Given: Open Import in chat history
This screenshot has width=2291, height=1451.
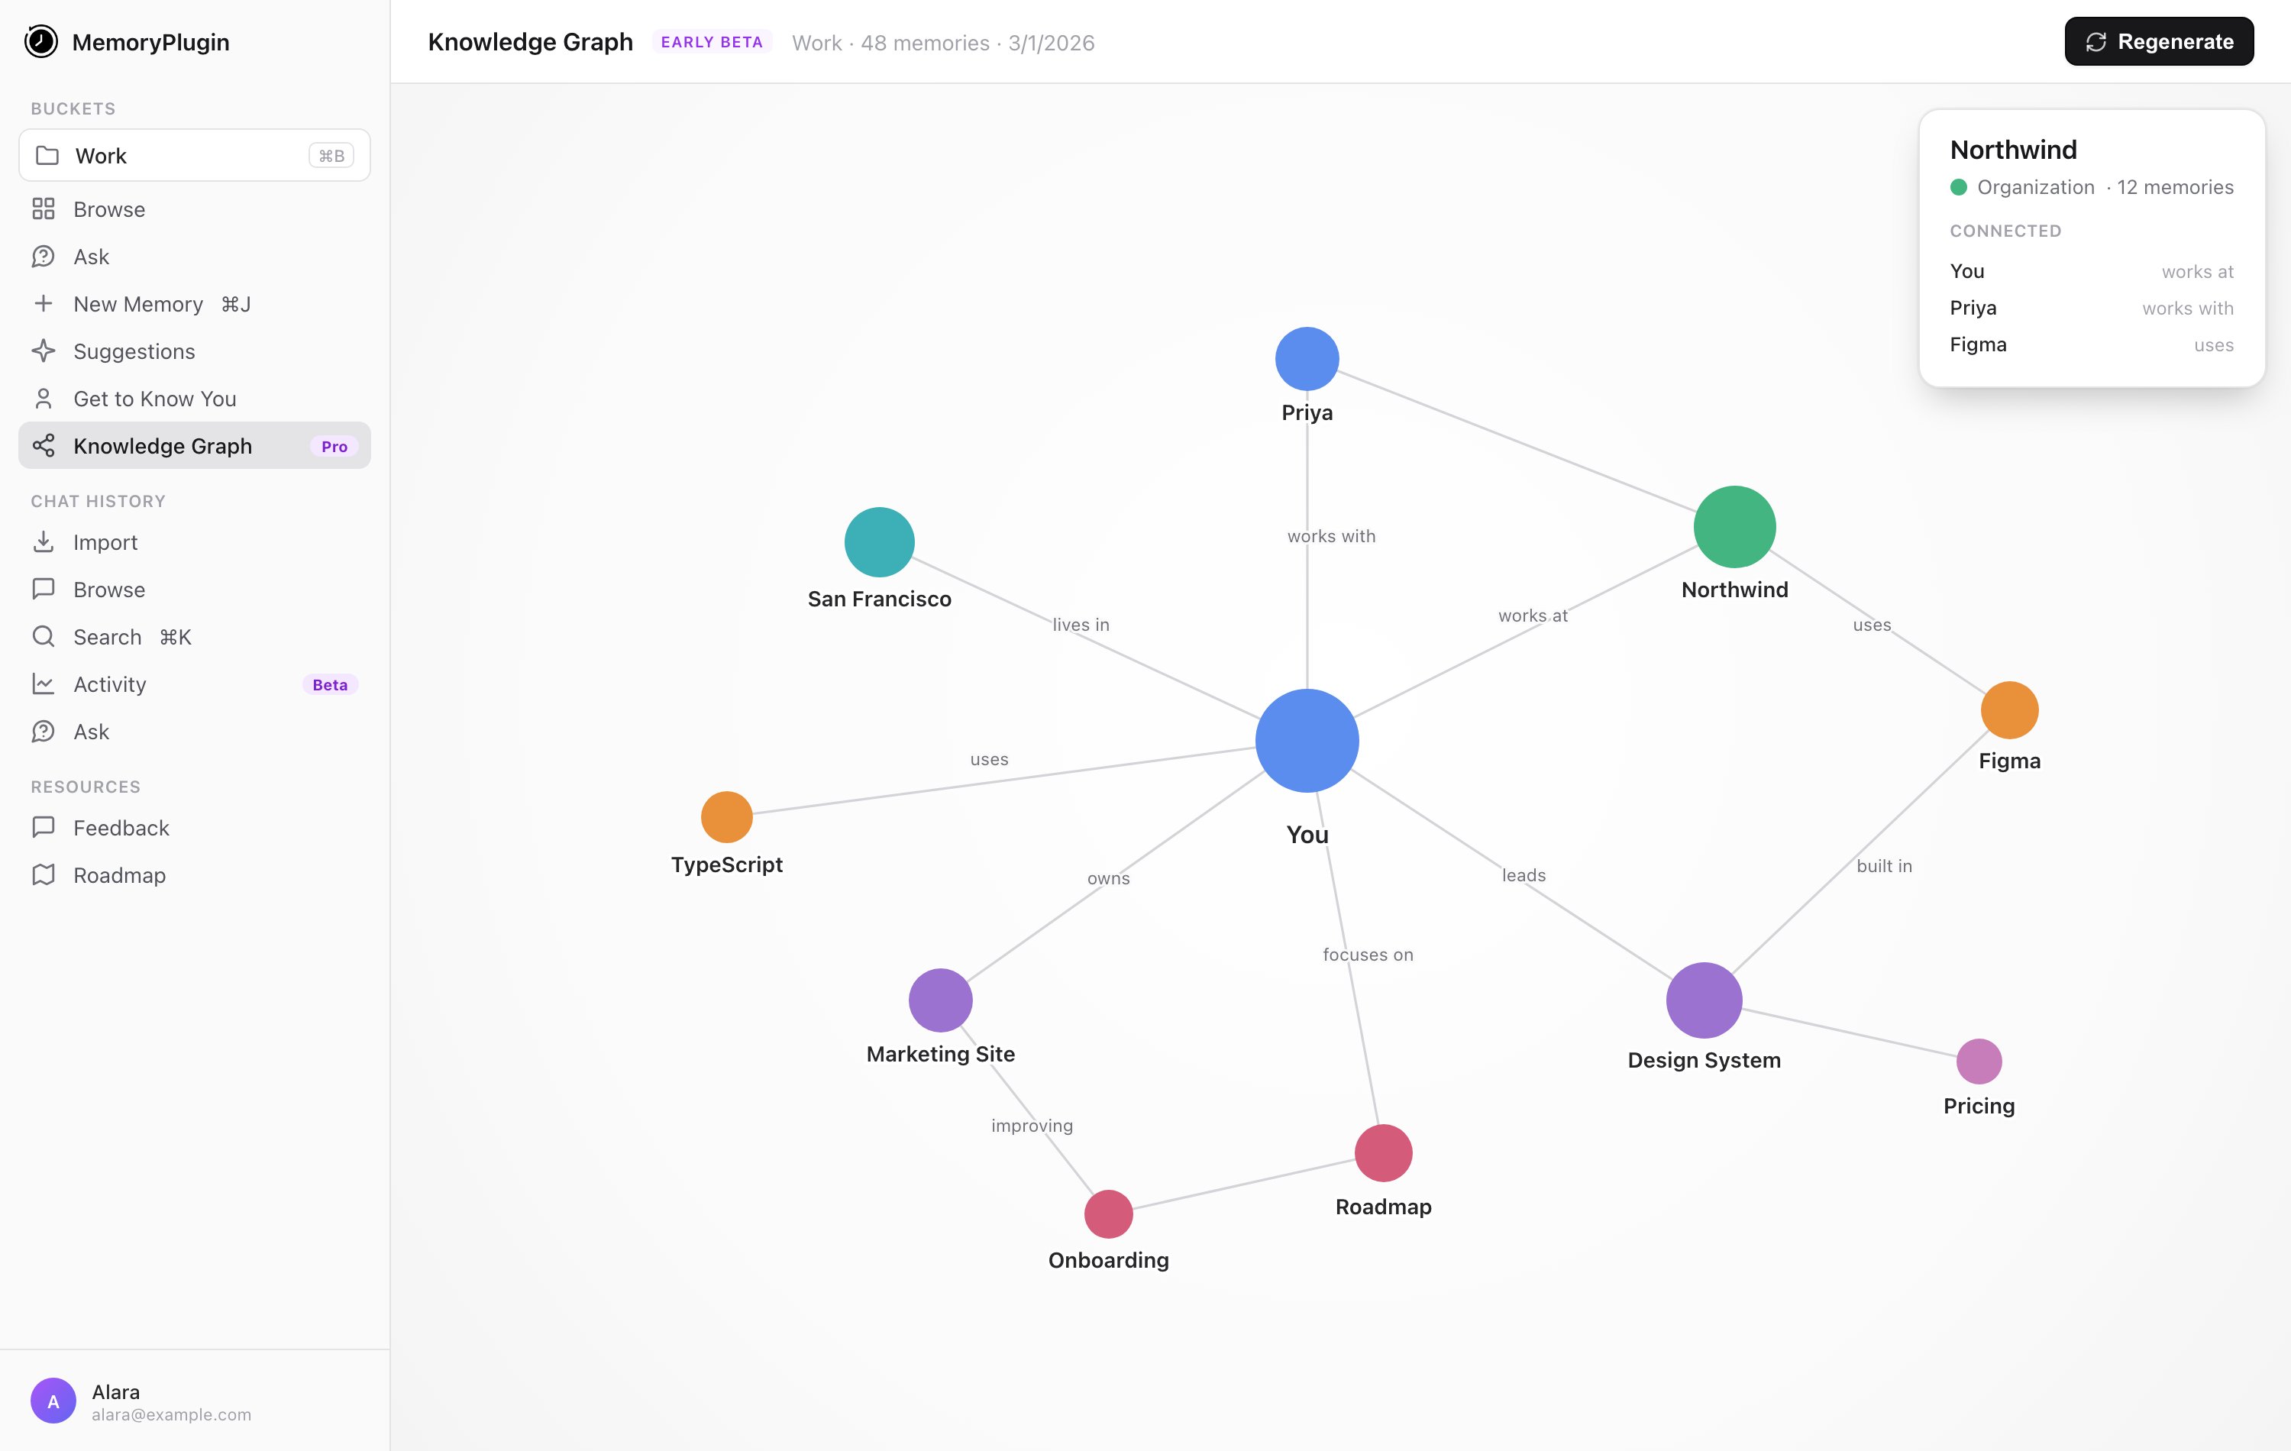Looking at the screenshot, I should (194, 542).
